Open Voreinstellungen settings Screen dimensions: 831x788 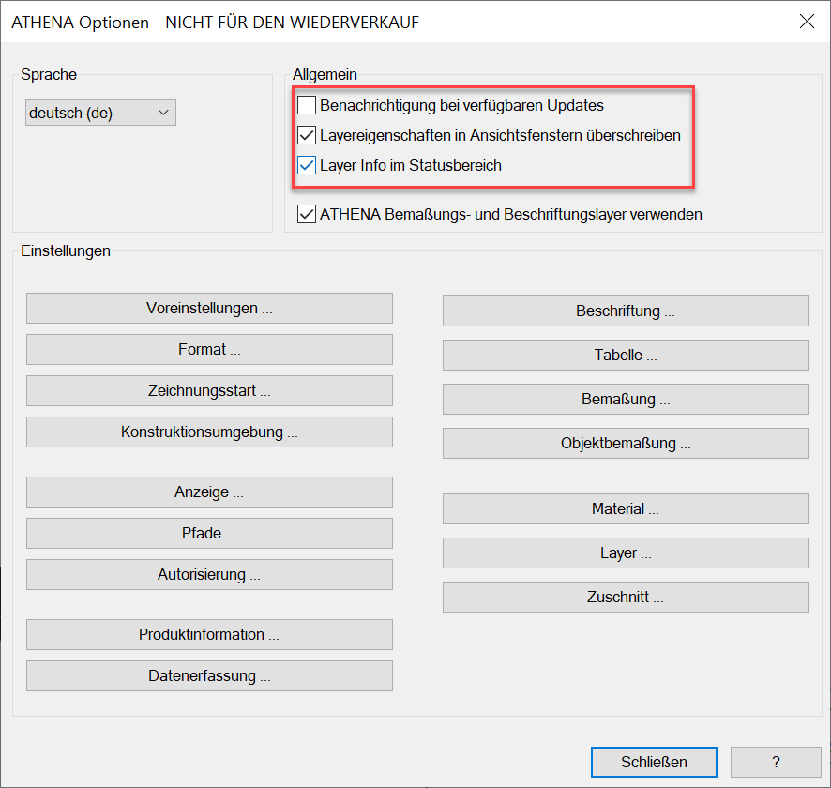click(209, 308)
